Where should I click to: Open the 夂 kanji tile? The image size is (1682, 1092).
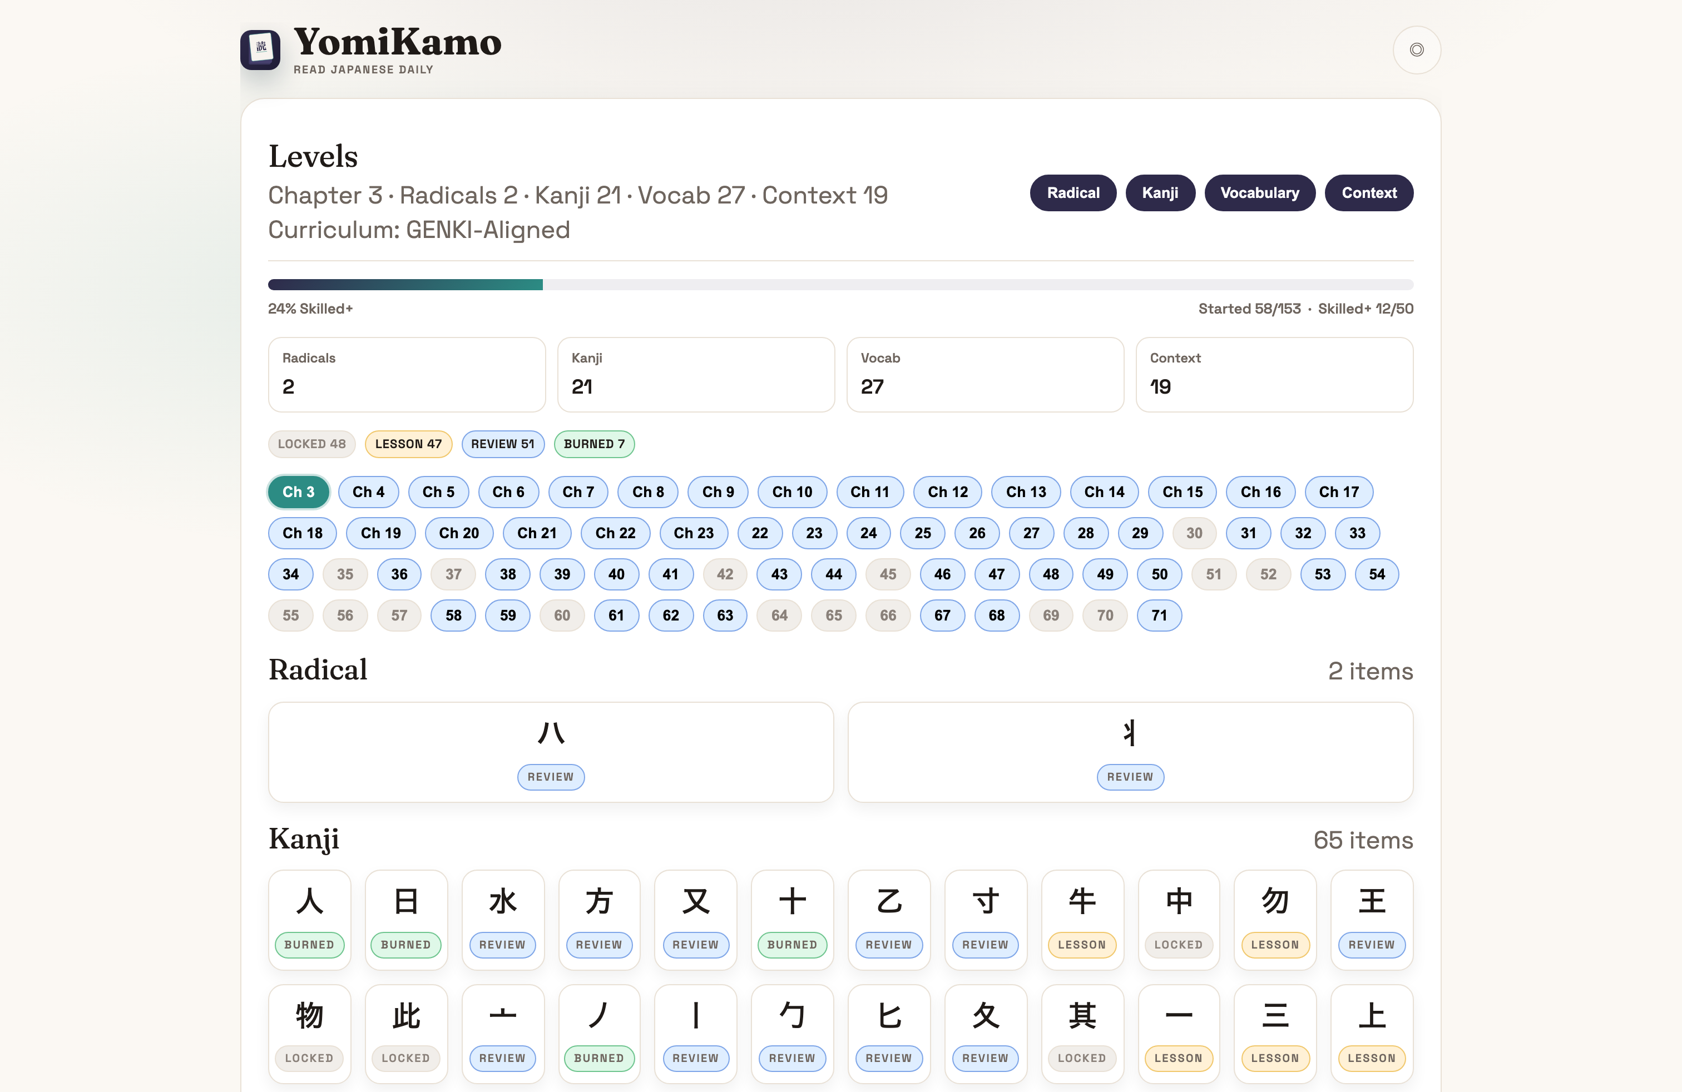(x=985, y=1034)
